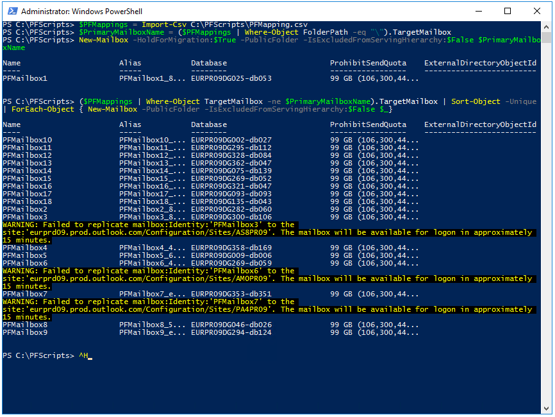This screenshot has height=417, width=555.
Task: Close the Windows PowerShell window
Action: (x=537, y=11)
